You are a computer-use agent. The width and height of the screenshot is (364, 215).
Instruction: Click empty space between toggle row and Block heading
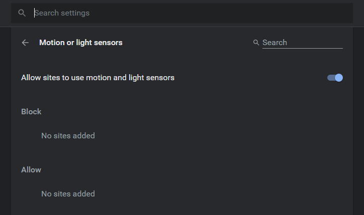coord(181,95)
